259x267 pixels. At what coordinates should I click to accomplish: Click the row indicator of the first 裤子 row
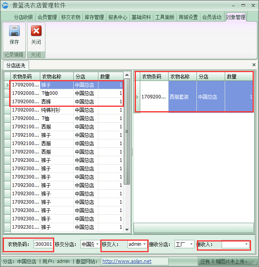pos(7,85)
